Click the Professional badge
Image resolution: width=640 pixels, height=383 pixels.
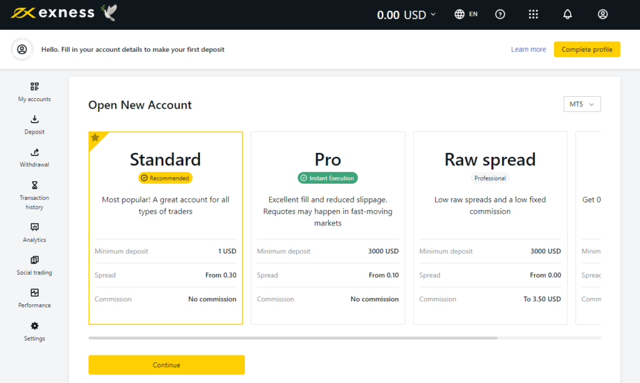[x=490, y=178]
